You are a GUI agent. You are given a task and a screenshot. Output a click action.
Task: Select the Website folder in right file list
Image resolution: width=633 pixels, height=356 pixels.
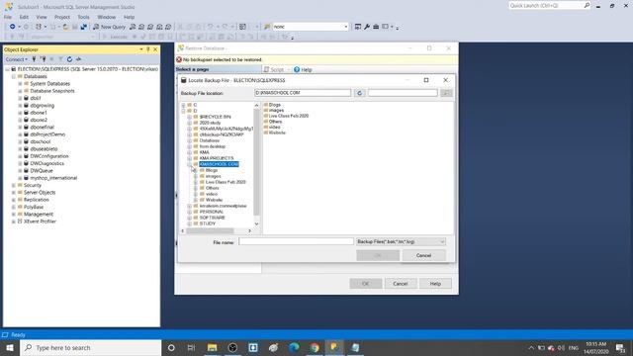[277, 133]
